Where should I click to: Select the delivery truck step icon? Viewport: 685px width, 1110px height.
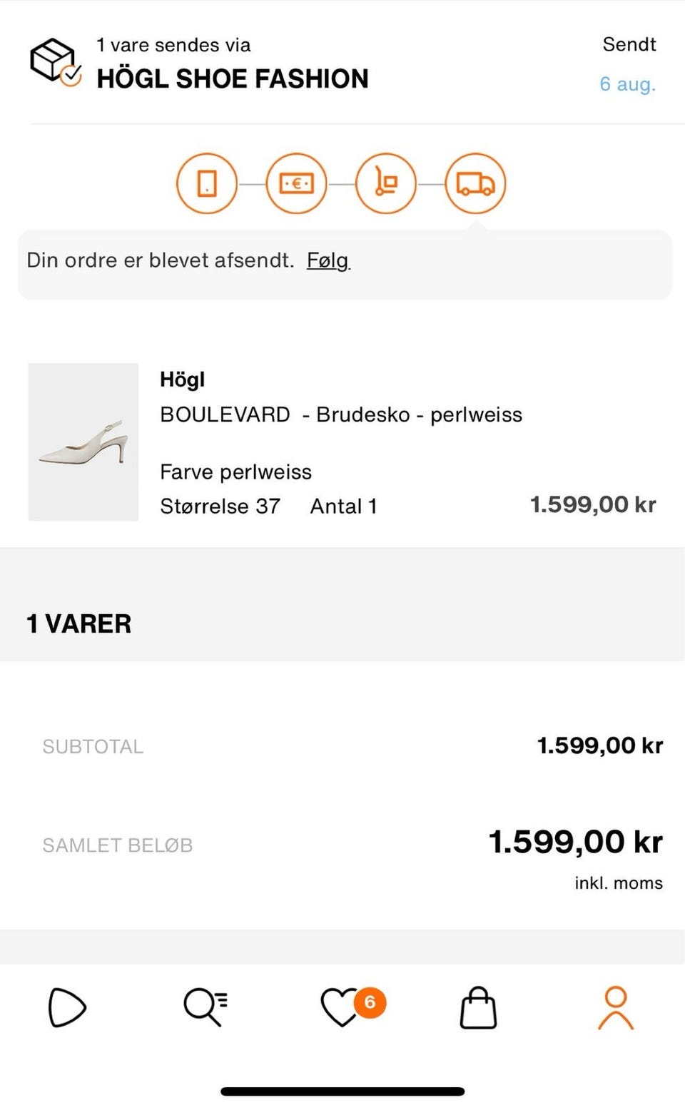click(x=475, y=184)
